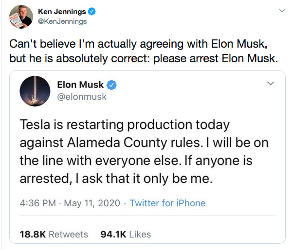Click the 'please arrest Elon Musk' sentence
The width and height of the screenshot is (293, 250).
point(216,58)
